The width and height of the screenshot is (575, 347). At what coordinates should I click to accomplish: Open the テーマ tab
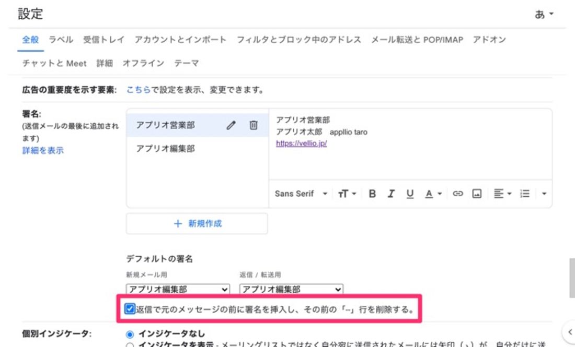[x=187, y=63]
